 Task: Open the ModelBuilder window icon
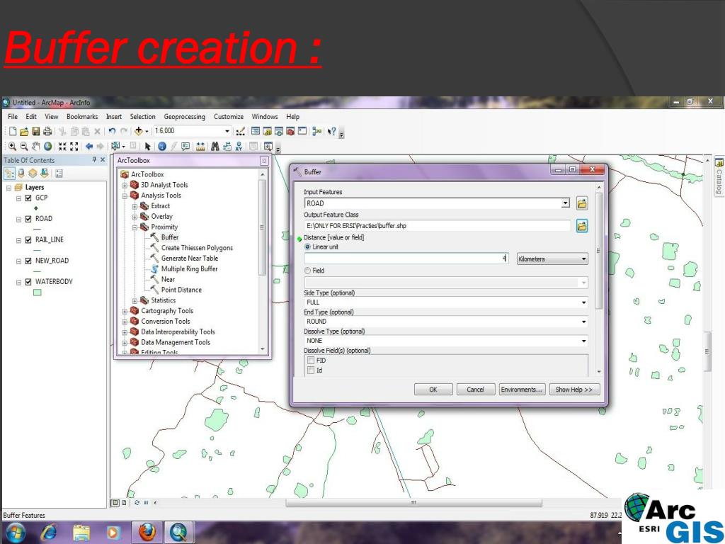(x=316, y=131)
